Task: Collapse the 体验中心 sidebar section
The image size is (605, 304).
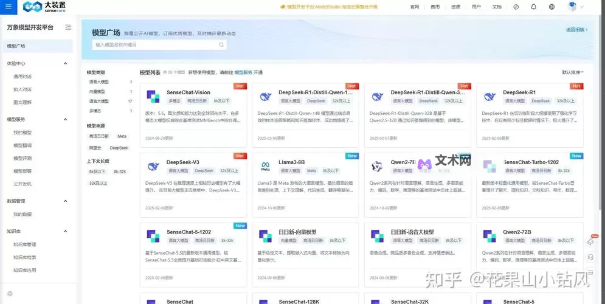Action: (x=66, y=63)
